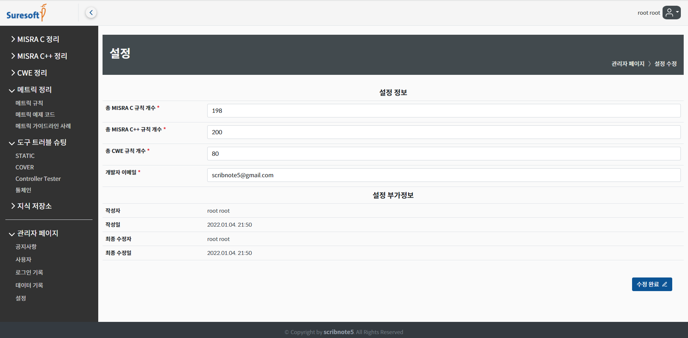Open the user profile avatar menu
The height and width of the screenshot is (338, 688).
tap(671, 13)
